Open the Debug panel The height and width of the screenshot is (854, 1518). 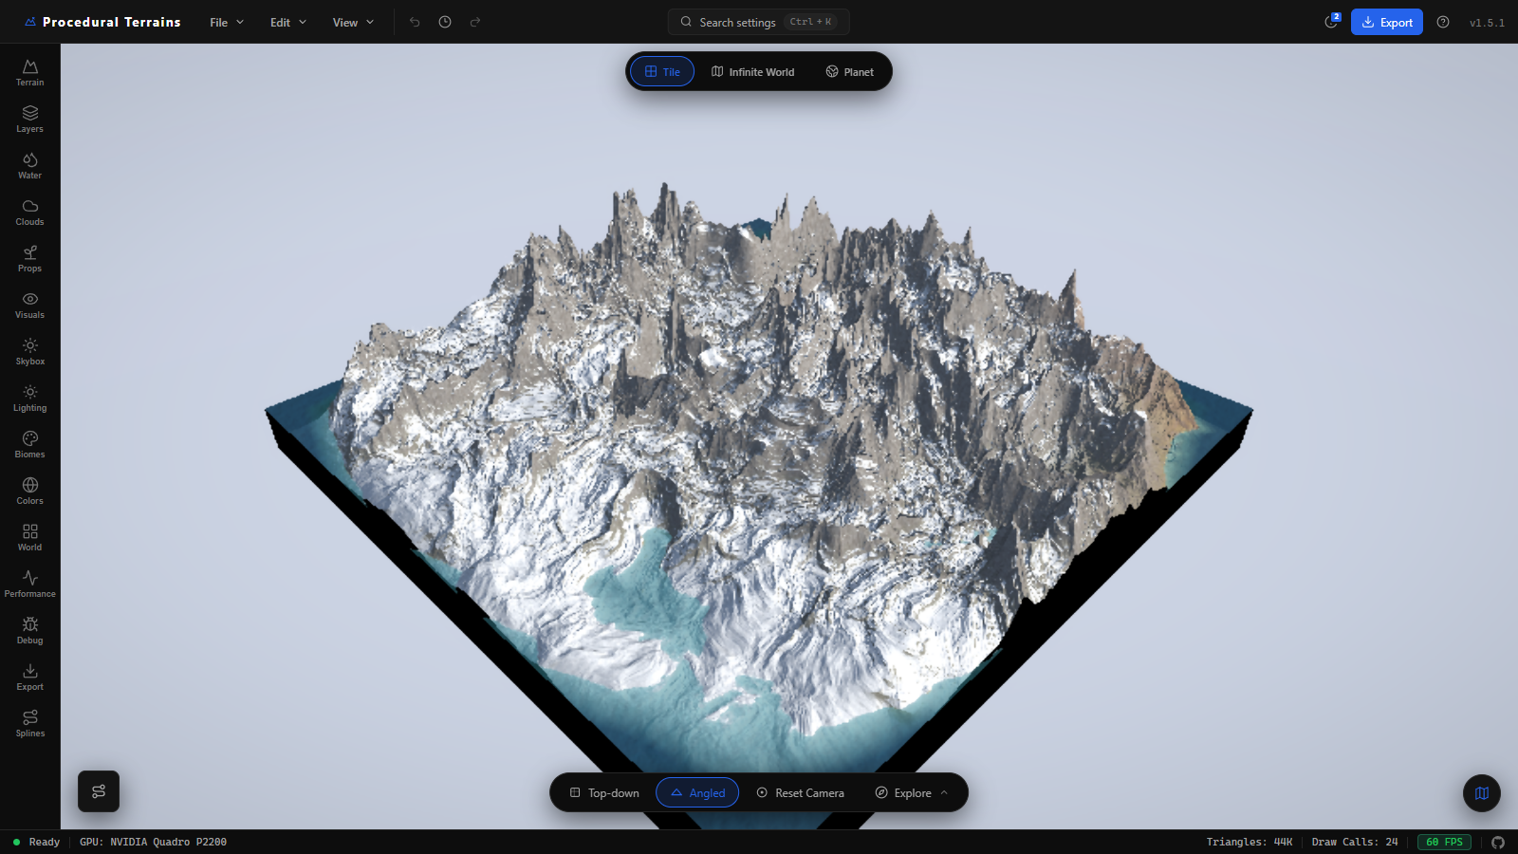click(29, 631)
